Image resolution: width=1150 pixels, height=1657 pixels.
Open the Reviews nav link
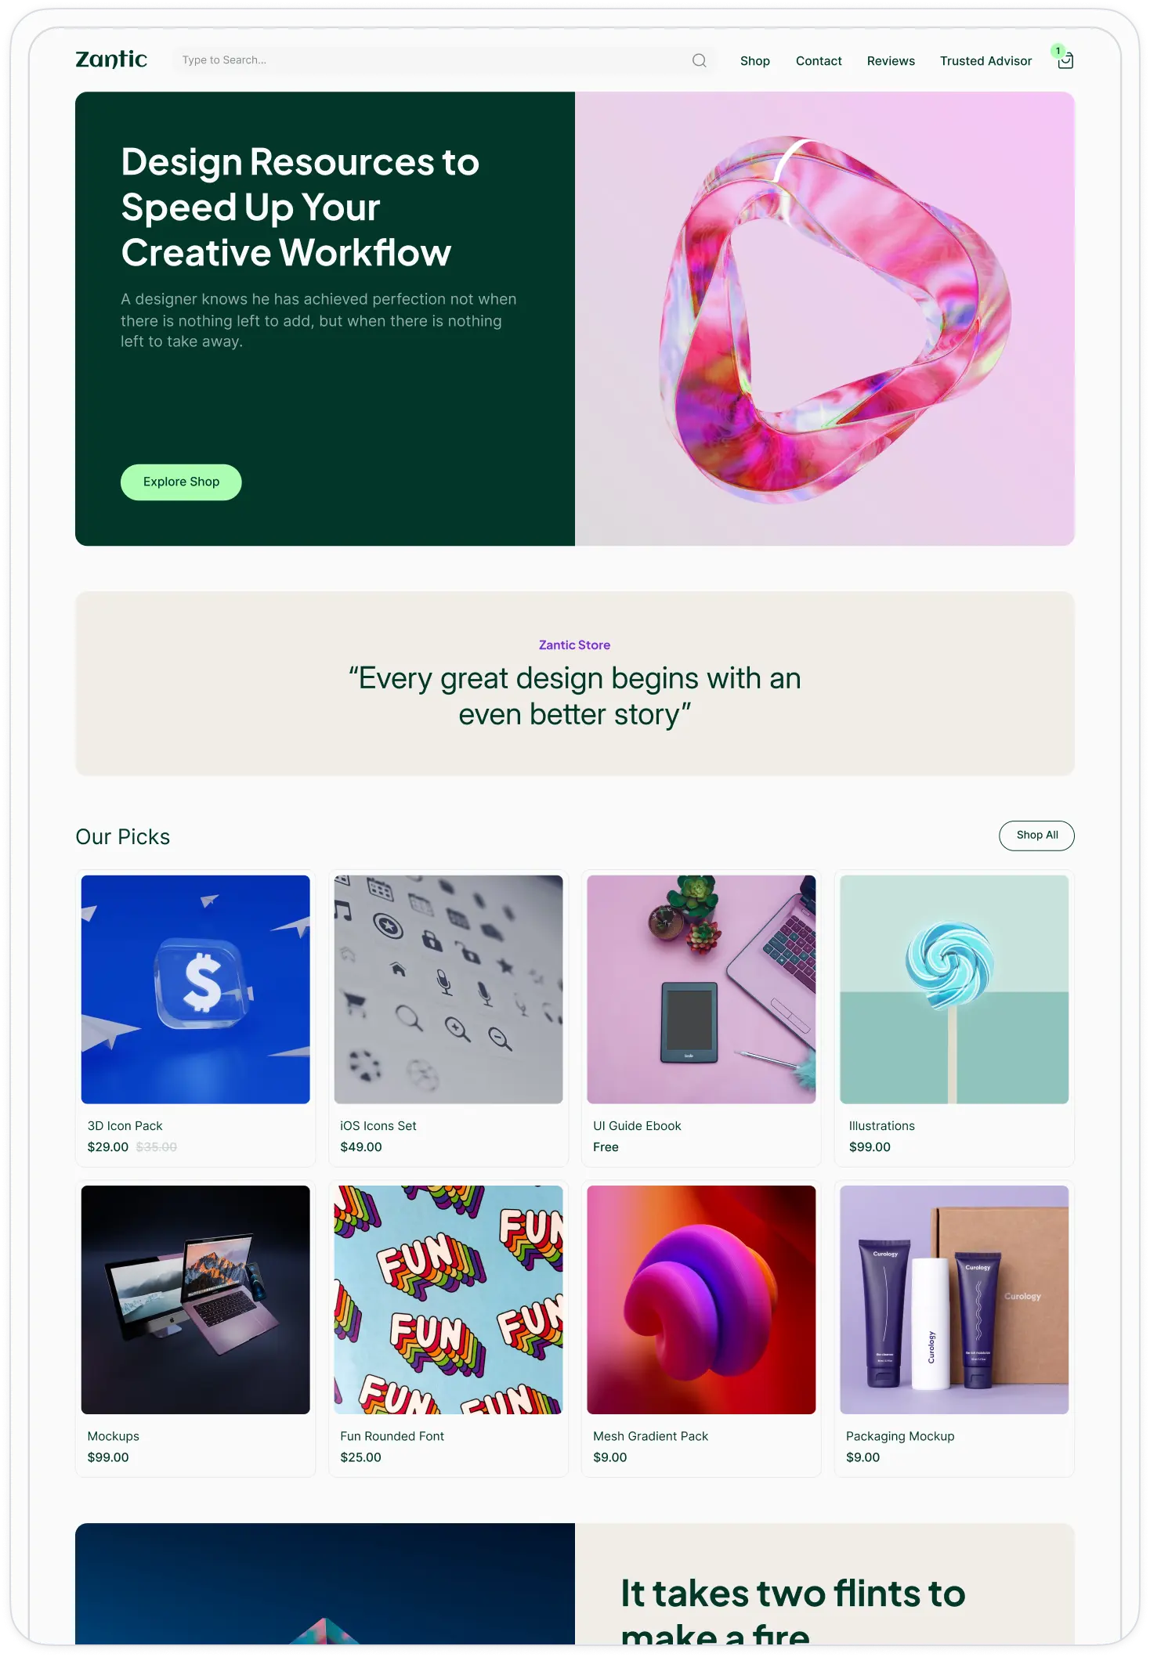click(x=891, y=61)
